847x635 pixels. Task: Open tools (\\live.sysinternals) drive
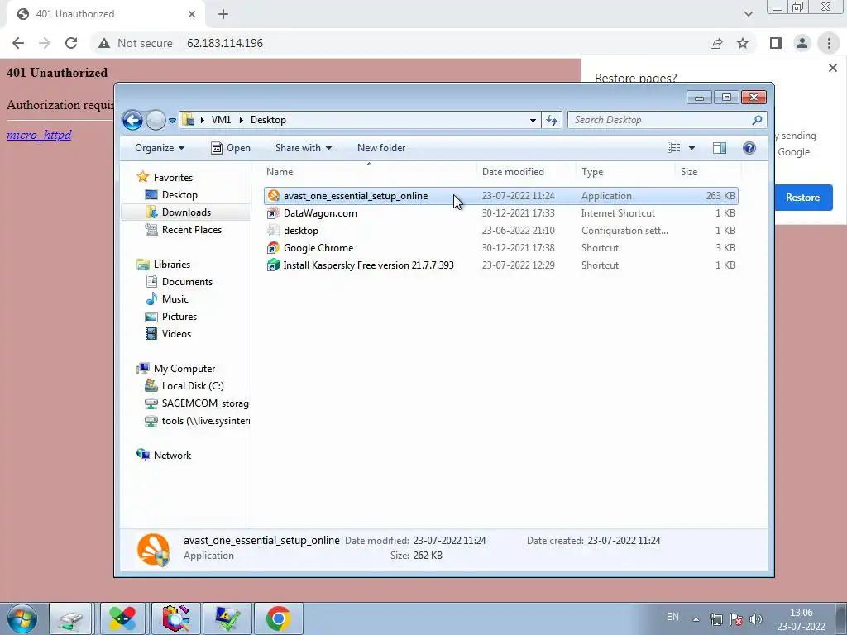pyautogui.click(x=205, y=421)
